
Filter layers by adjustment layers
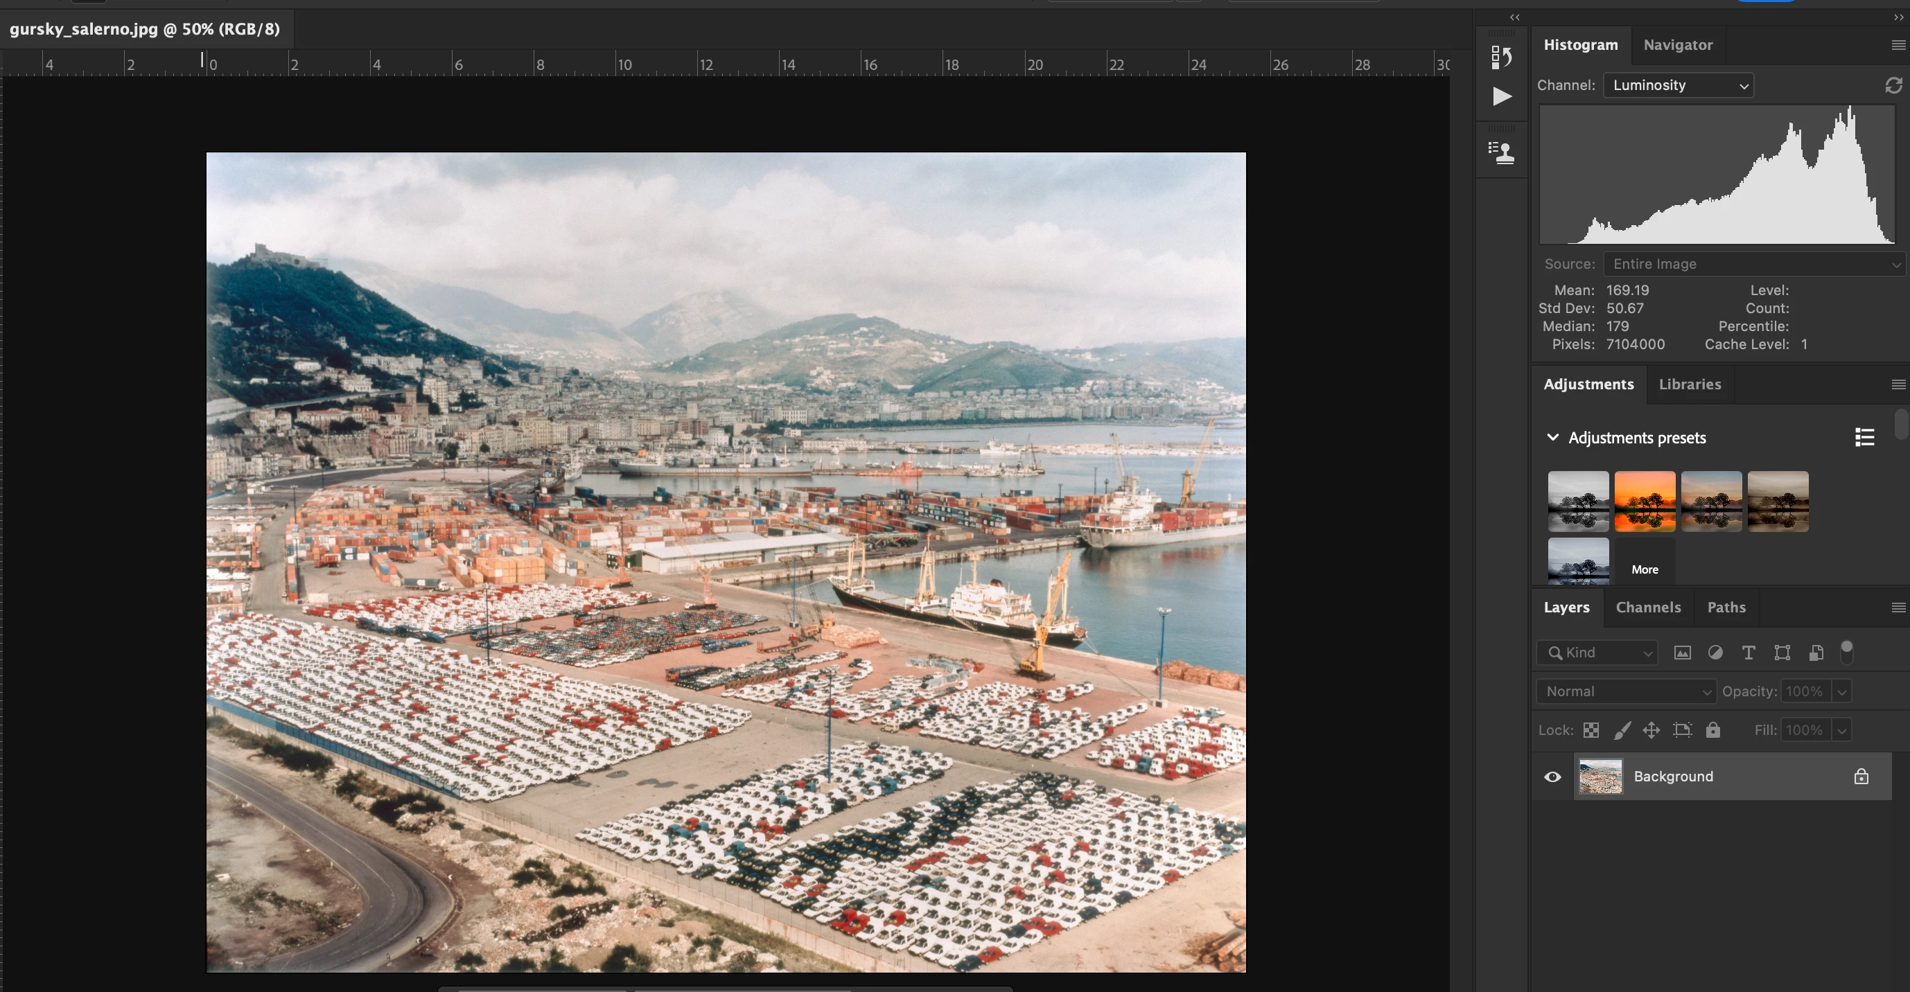(x=1715, y=653)
